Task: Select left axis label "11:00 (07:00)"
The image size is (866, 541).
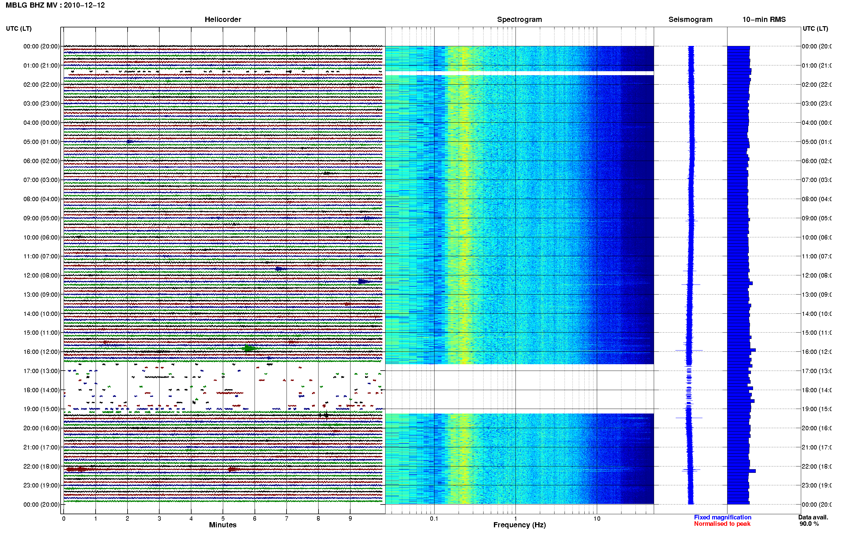Action: click(x=41, y=257)
